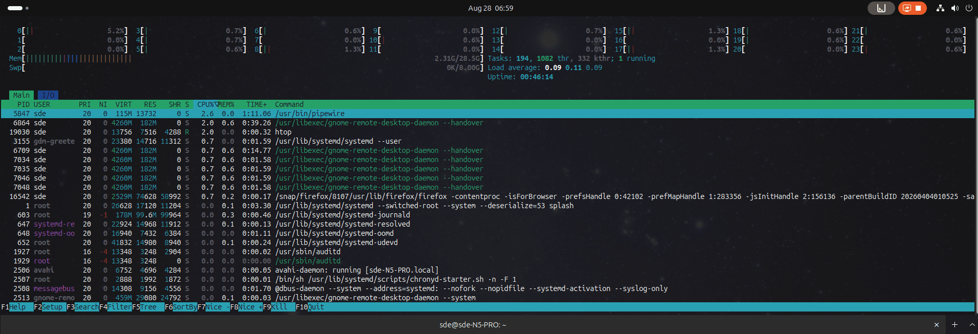
Task: Open the terminal indicator in top bar
Action: pos(881,8)
